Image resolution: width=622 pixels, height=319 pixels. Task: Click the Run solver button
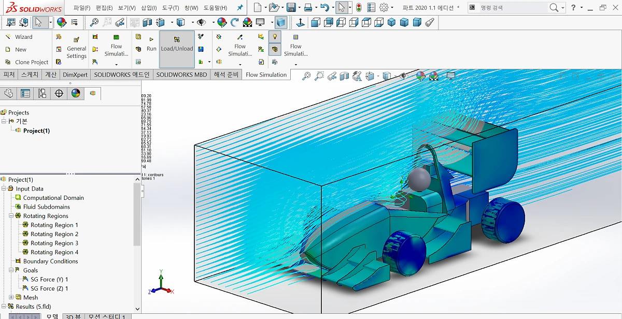[x=151, y=44]
